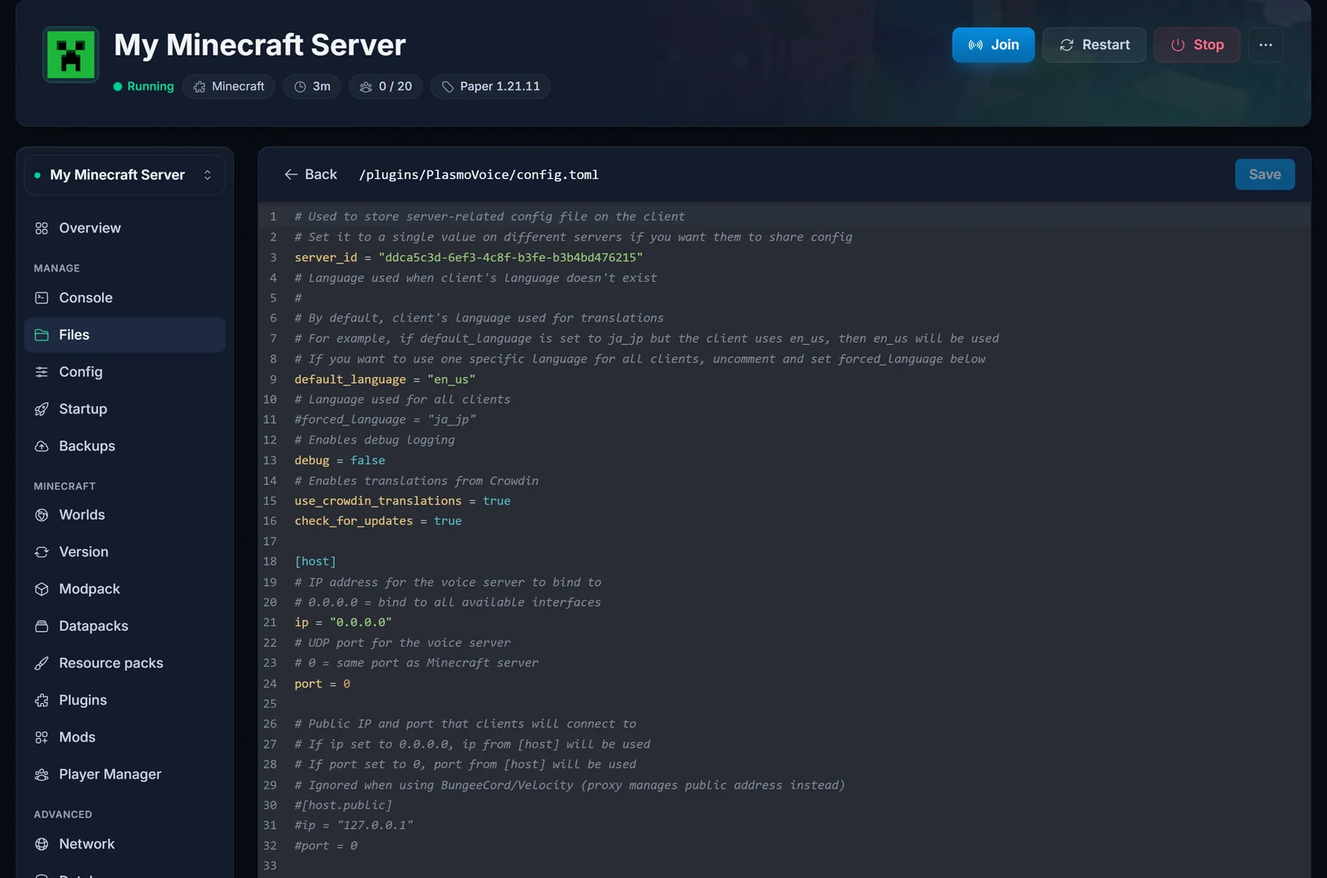Screen dimensions: 1327x878
Task: Click the default_language "en_us" line
Action: (x=385, y=379)
